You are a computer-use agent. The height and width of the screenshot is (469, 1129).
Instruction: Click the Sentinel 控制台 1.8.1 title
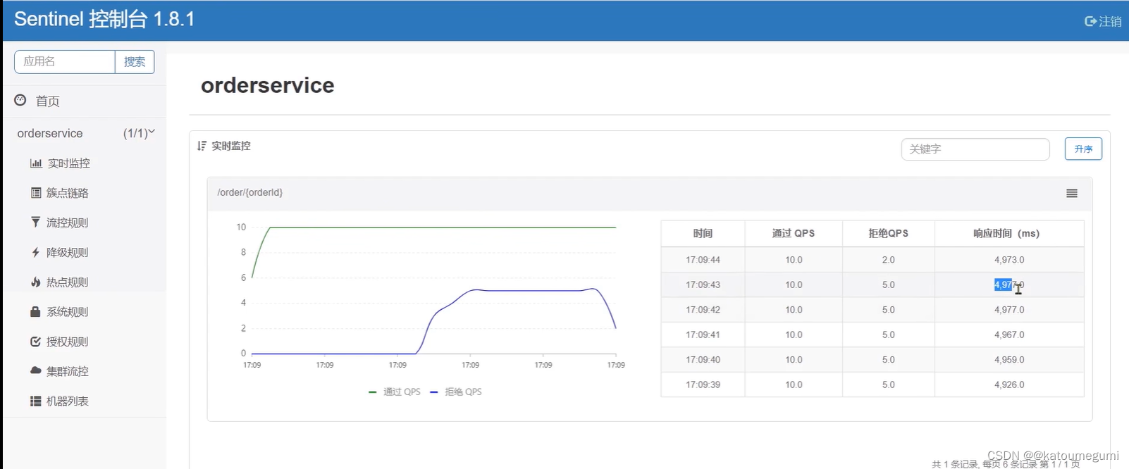tap(104, 19)
